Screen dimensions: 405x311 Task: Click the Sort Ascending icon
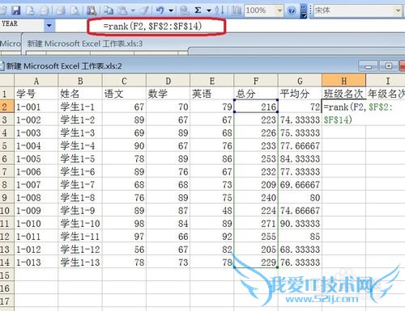(x=220, y=11)
